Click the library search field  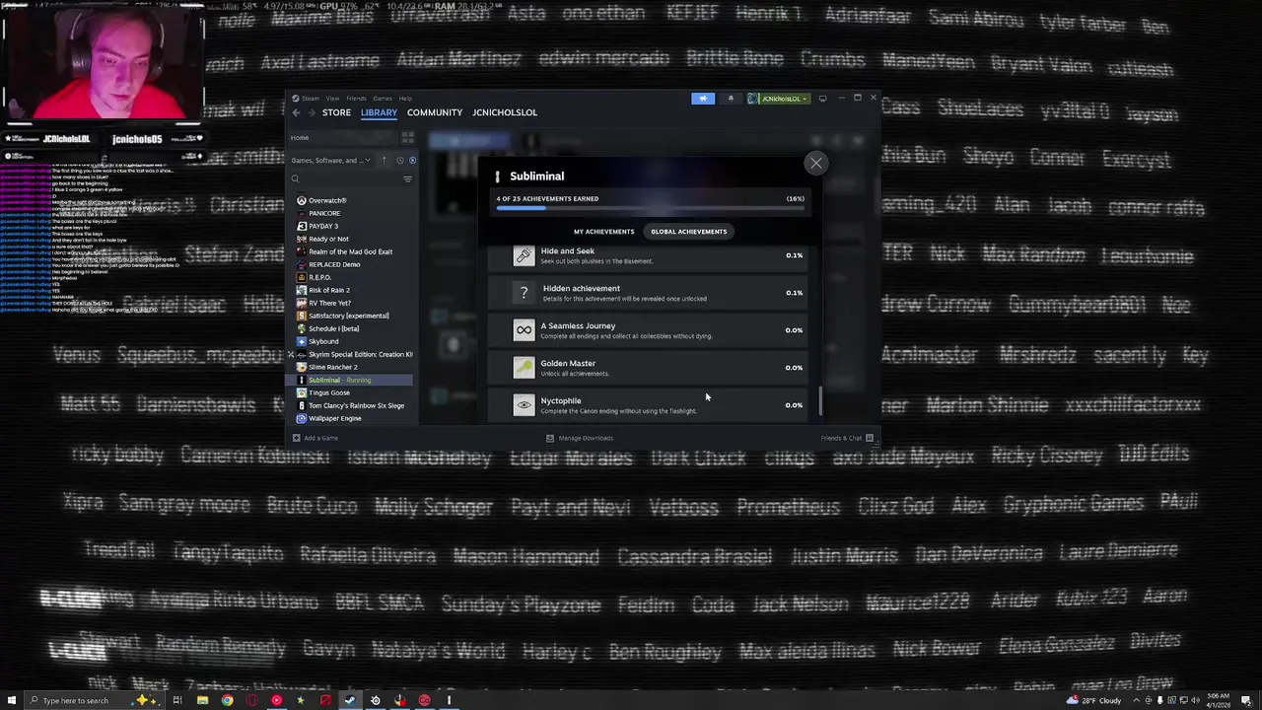[x=345, y=179]
